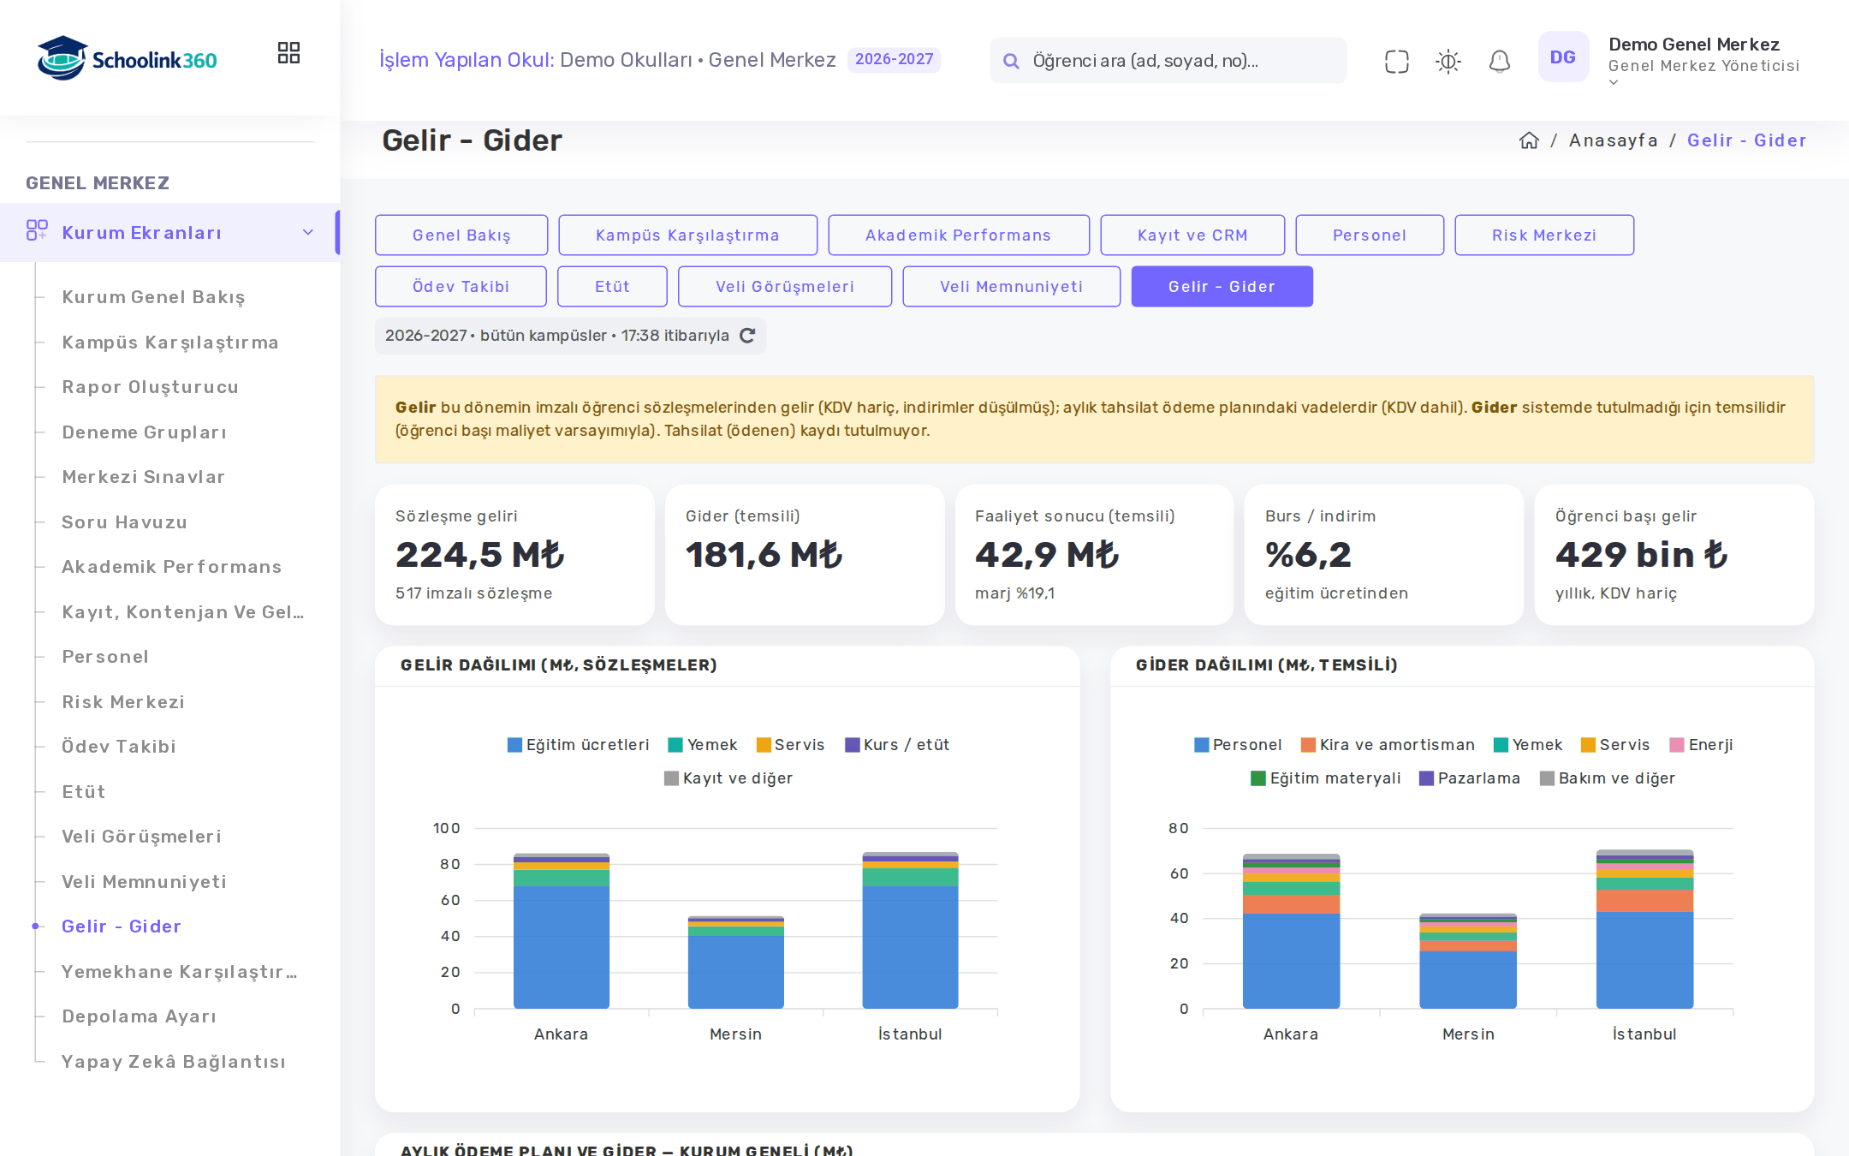This screenshot has width=1849, height=1156.
Task: Toggle light/dark theme sun icon
Action: [x=1448, y=61]
